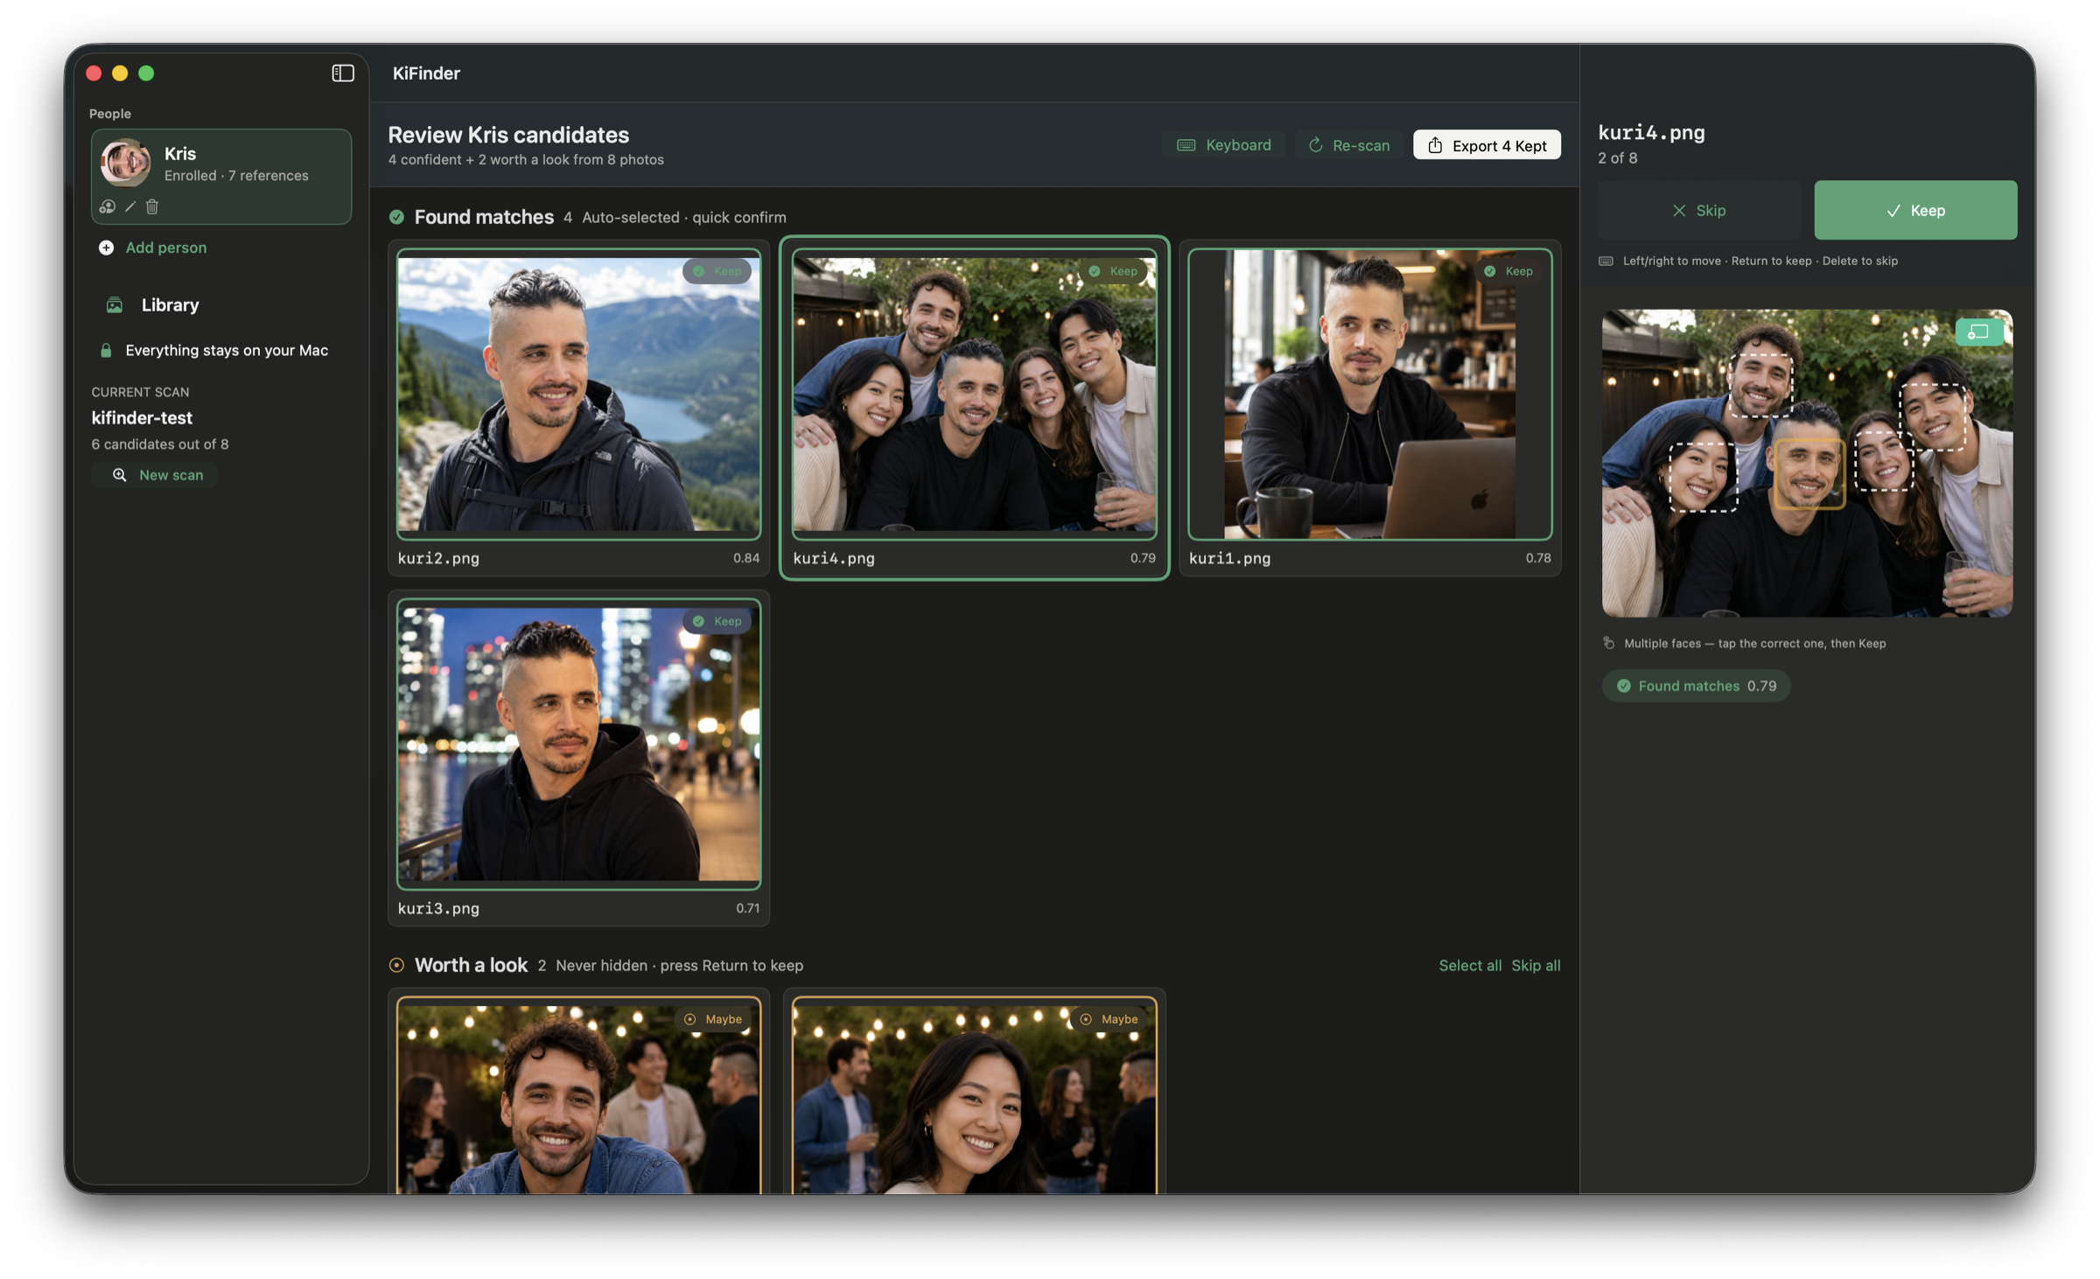
Task: Toggle Keep badge on kuri2.png
Action: tap(717, 271)
